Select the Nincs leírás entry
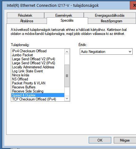136x149 pixels. (x=38, y=75)
